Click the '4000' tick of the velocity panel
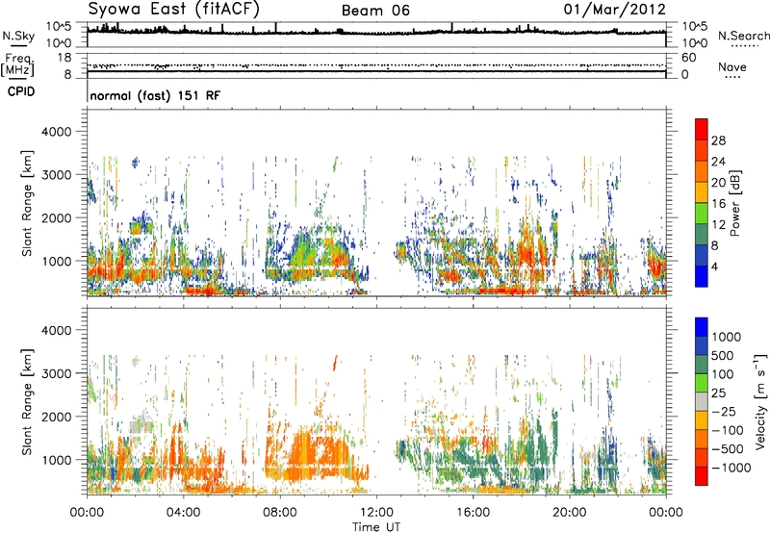Viewport: 770px width, 533px height. pyautogui.click(x=57, y=330)
